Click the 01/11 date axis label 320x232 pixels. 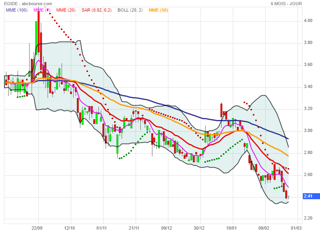(x=102, y=228)
